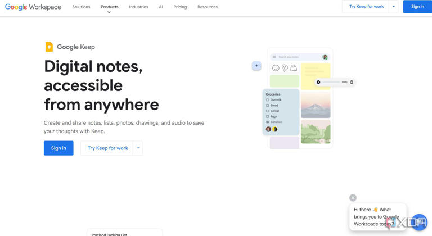Open the Industries menu
This screenshot has width=432, height=236.
[x=138, y=7]
